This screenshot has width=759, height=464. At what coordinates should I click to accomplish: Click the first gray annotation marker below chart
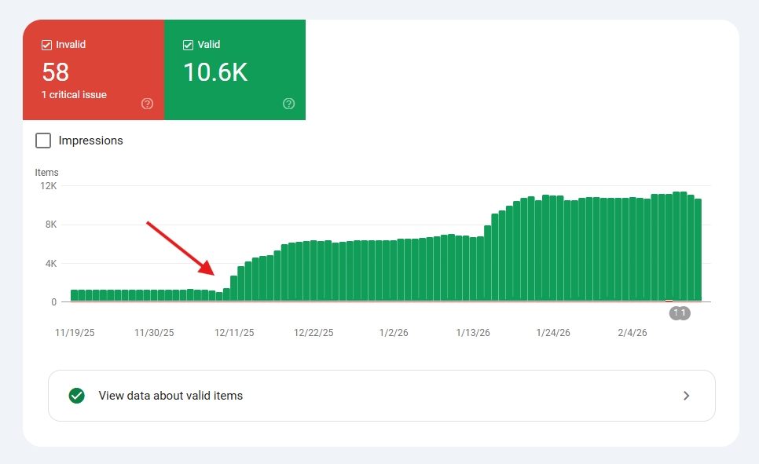676,313
